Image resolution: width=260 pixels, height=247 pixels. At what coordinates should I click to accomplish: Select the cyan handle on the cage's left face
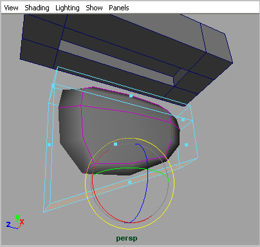pos(50,145)
